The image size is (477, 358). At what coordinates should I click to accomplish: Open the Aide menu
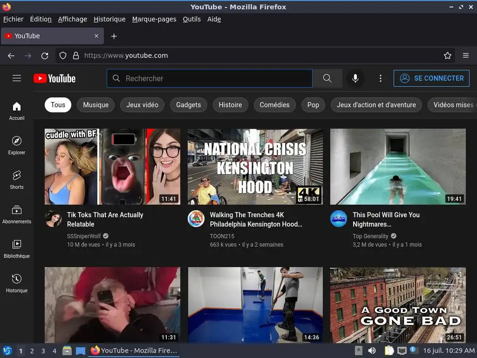[214, 19]
